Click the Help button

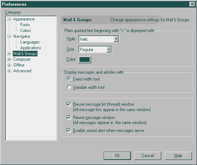[x=178, y=156]
